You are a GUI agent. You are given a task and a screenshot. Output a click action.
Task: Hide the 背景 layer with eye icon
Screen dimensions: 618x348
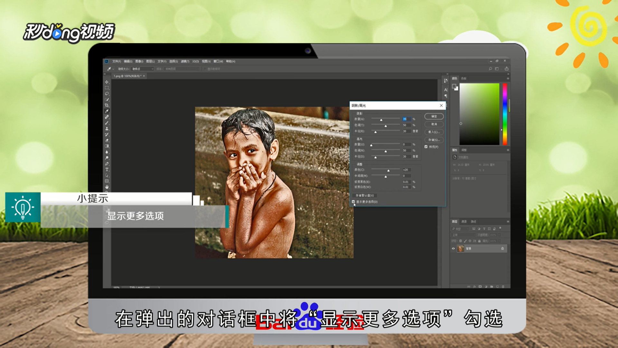(453, 248)
